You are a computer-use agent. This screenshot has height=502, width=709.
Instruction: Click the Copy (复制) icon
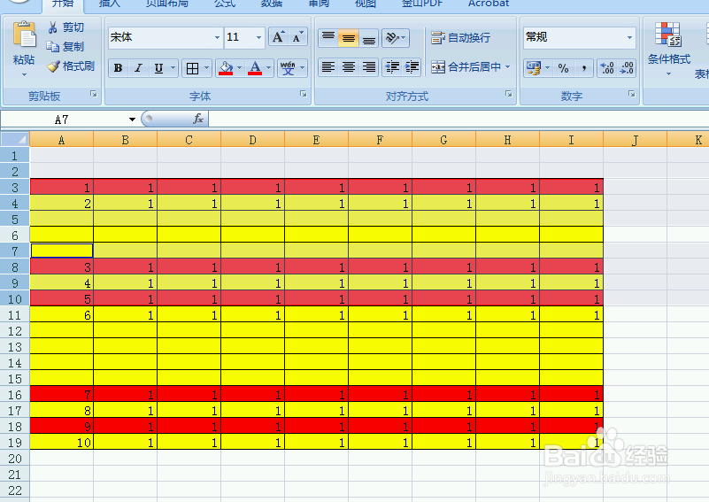coord(53,47)
